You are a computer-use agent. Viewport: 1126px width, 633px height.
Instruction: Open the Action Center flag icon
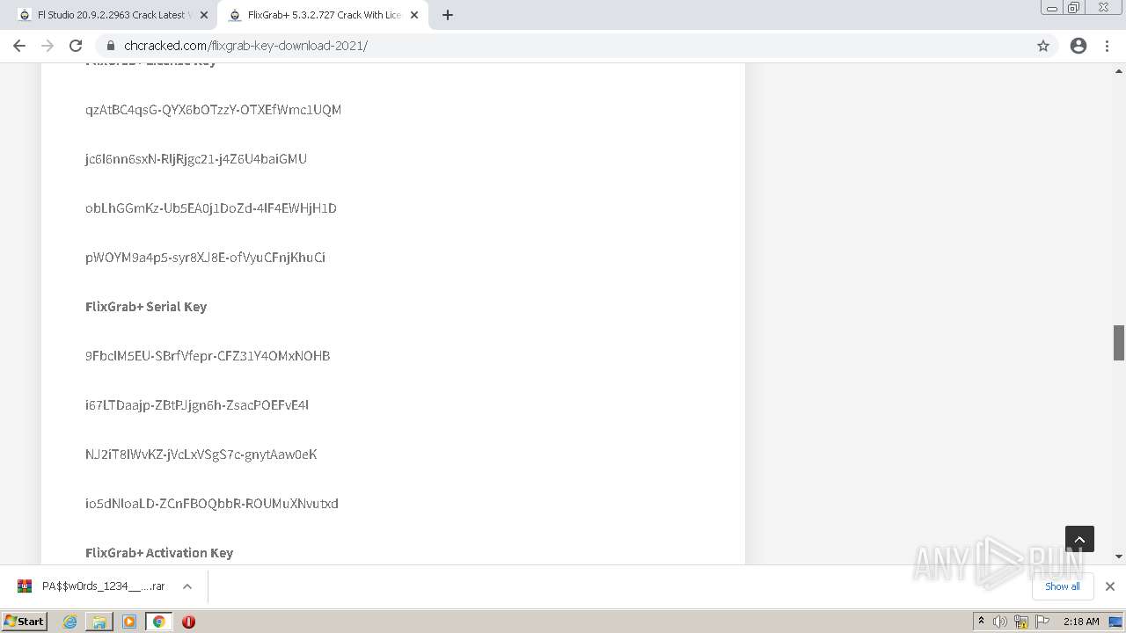[1042, 622]
